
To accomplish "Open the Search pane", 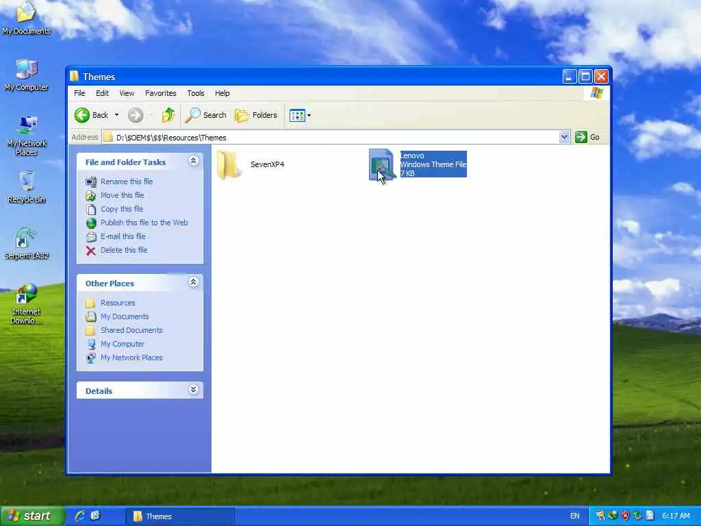I will (x=206, y=115).
